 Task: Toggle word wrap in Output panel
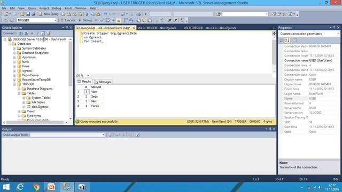click(x=137, y=135)
